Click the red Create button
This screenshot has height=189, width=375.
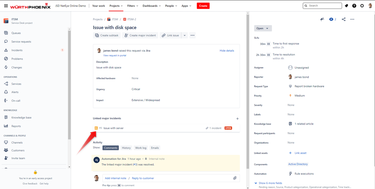point(203,6)
